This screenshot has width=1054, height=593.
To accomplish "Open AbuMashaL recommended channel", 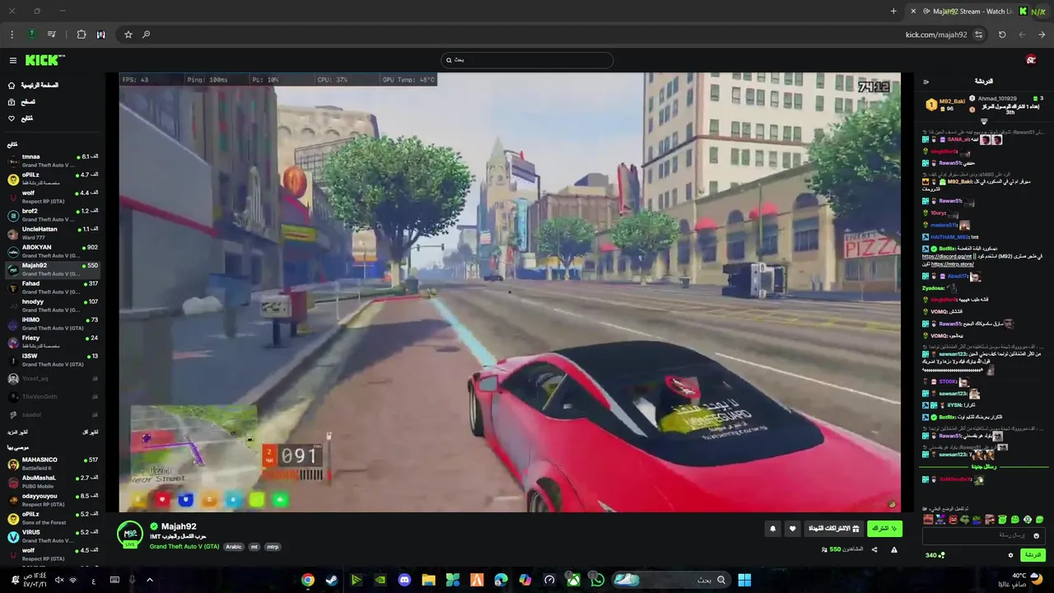I will point(53,482).
